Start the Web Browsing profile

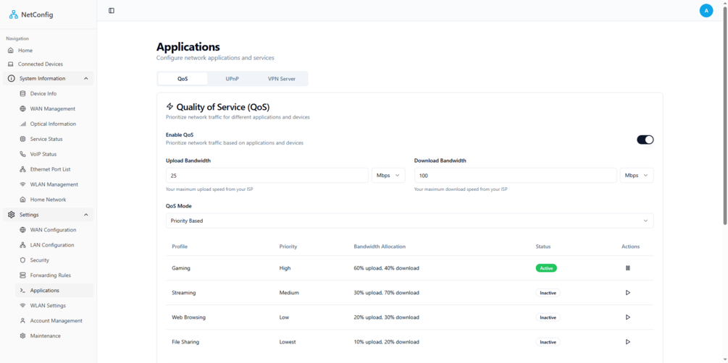(x=627, y=317)
